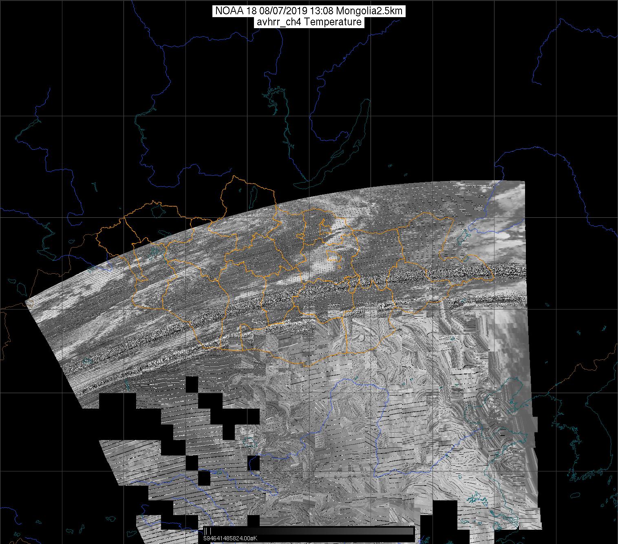Screen dimensions: 618x544
Task: Click the tick marks on the scale bar
Action: [x=207, y=531]
